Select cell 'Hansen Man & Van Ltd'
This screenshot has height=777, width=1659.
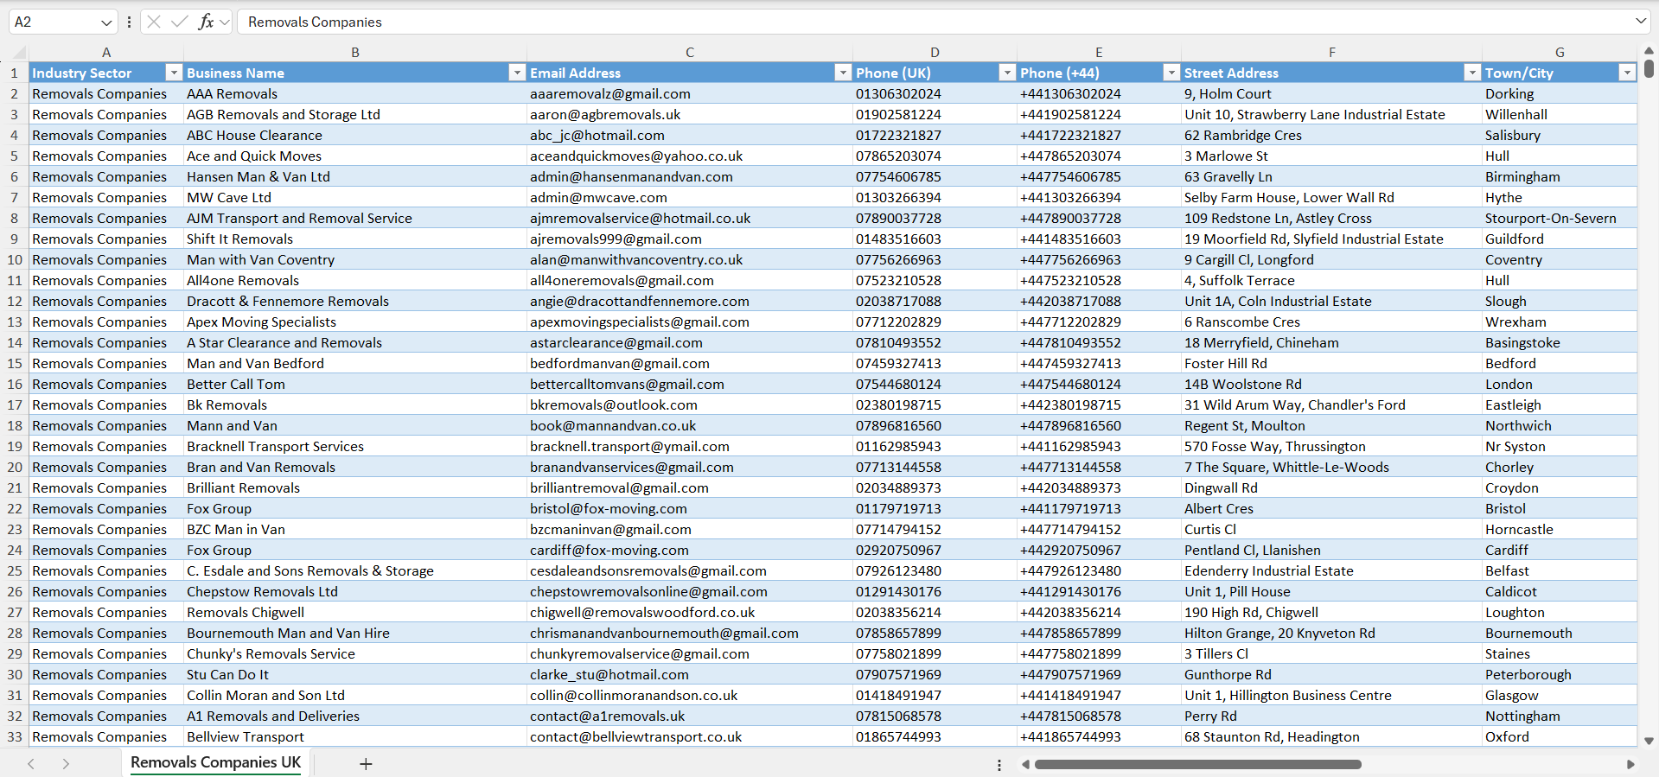point(355,176)
